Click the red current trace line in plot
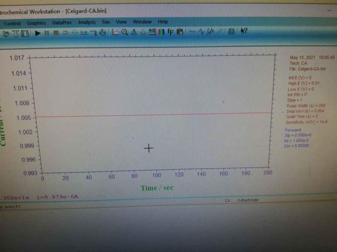Viewport: 337px width, 252px height. pos(150,115)
